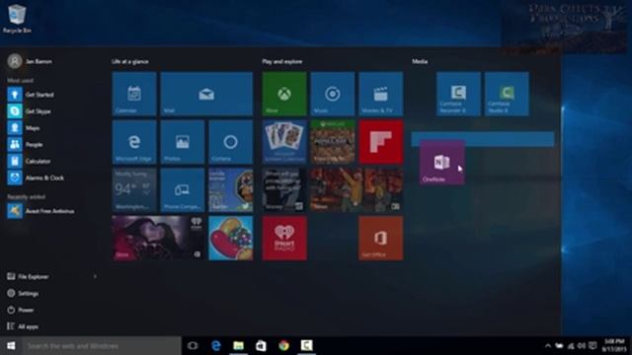Open the red Flipboard tile
The width and height of the screenshot is (632, 355).
click(x=380, y=142)
